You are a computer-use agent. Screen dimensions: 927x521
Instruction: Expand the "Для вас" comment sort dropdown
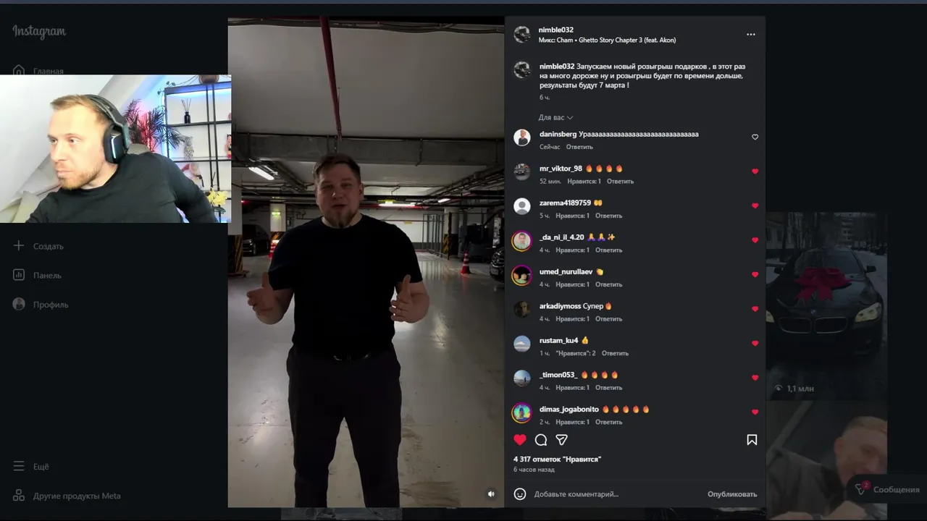click(555, 117)
